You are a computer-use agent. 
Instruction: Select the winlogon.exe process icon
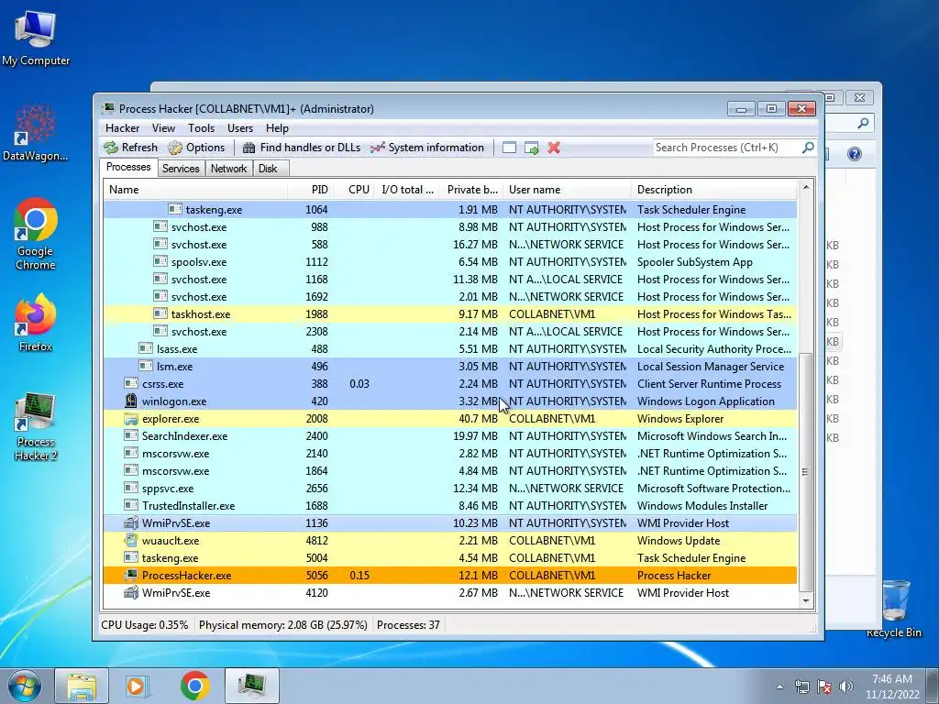pyautogui.click(x=131, y=401)
